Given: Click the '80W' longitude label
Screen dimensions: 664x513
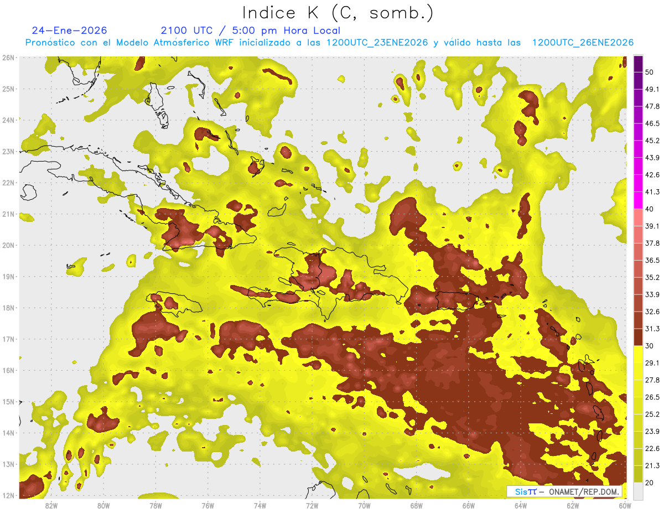Looking at the screenshot, I should [103, 506].
